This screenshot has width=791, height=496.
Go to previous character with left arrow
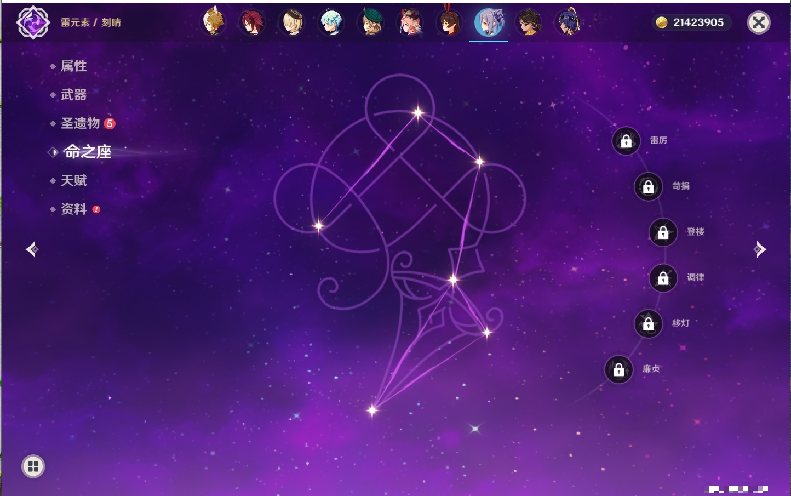32,249
